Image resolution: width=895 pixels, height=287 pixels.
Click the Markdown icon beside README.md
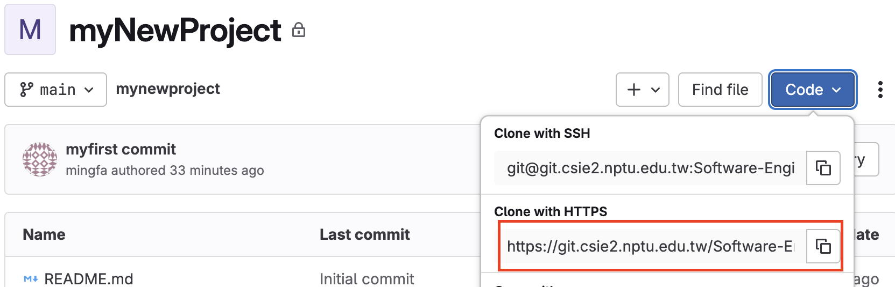(31, 279)
